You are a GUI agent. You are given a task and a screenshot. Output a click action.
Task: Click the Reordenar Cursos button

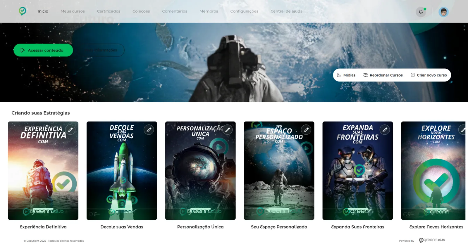click(x=383, y=75)
